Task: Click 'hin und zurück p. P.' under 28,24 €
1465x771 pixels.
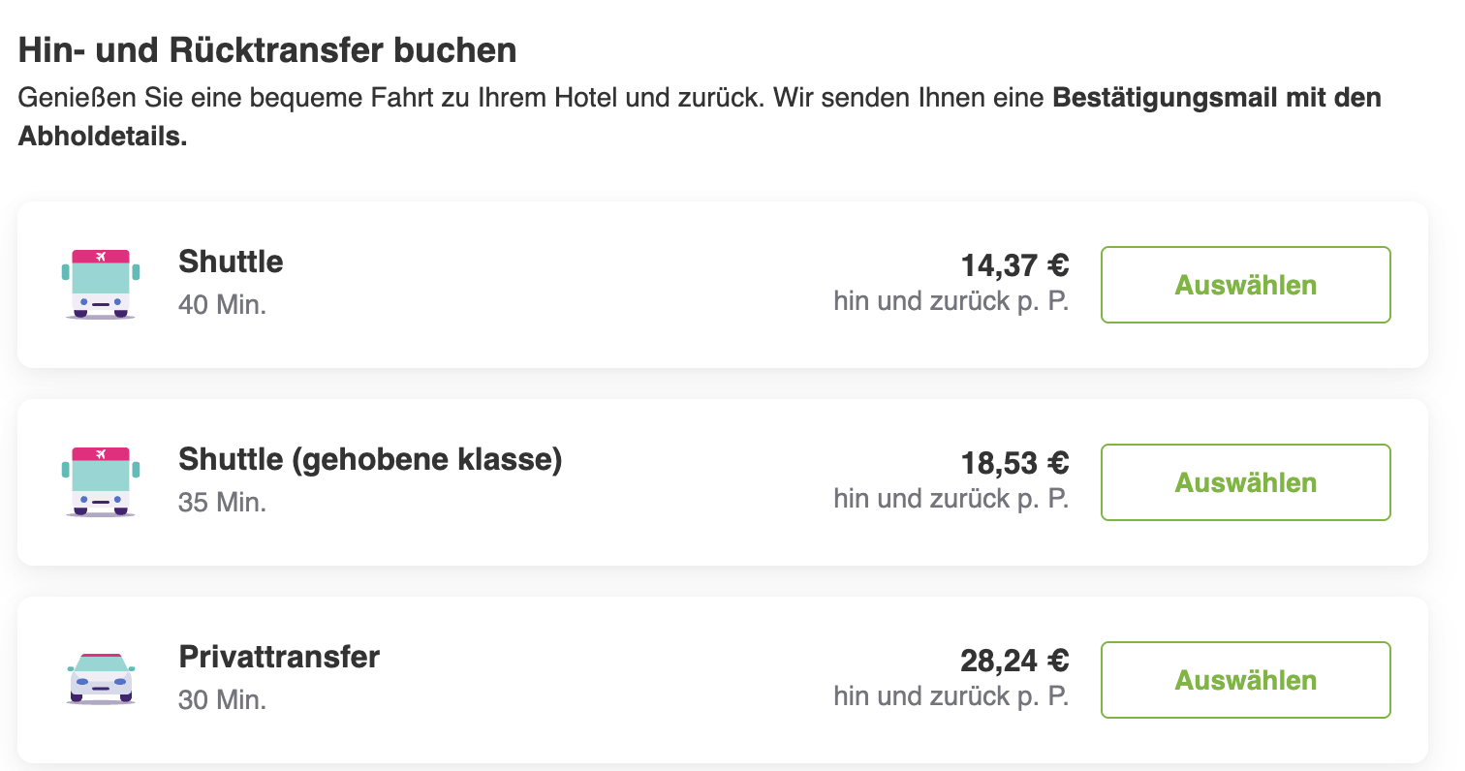Action: tap(951, 696)
